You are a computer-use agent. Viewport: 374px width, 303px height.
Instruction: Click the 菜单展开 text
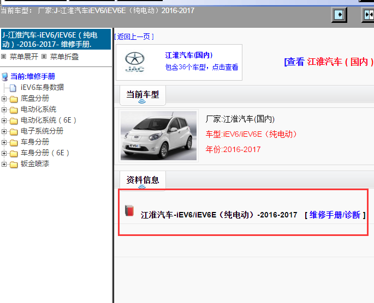(x=23, y=57)
